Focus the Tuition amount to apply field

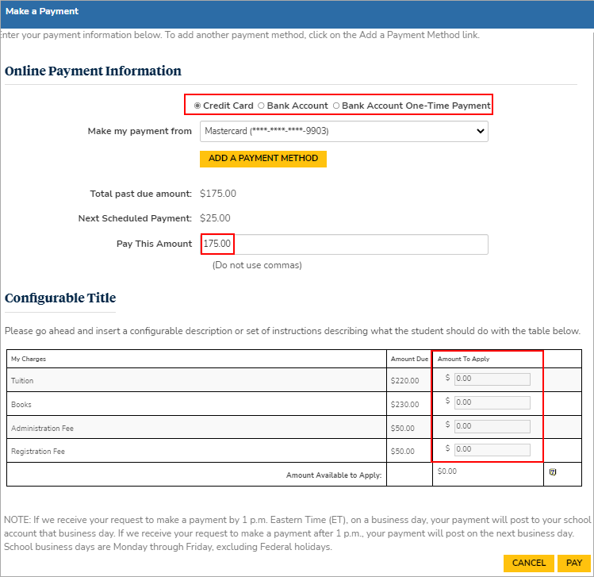coord(492,379)
